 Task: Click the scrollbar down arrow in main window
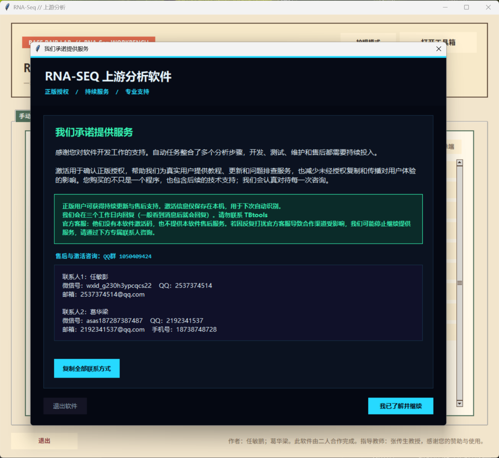[x=460, y=403]
